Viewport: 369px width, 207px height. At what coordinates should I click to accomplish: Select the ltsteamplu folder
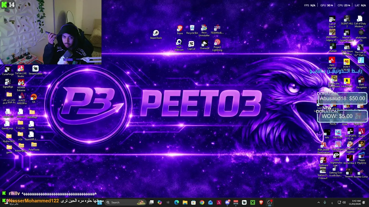coord(21,148)
